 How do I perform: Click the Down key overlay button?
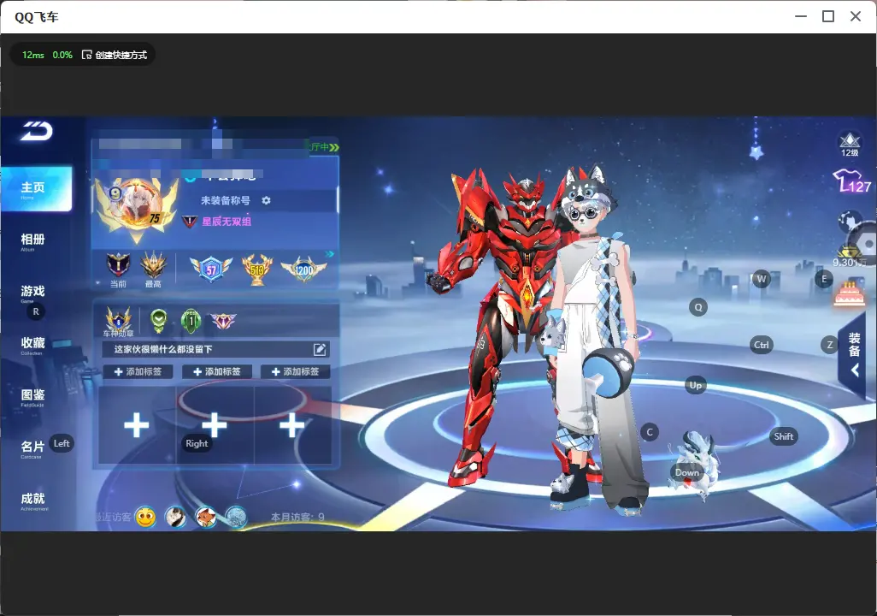coord(687,472)
